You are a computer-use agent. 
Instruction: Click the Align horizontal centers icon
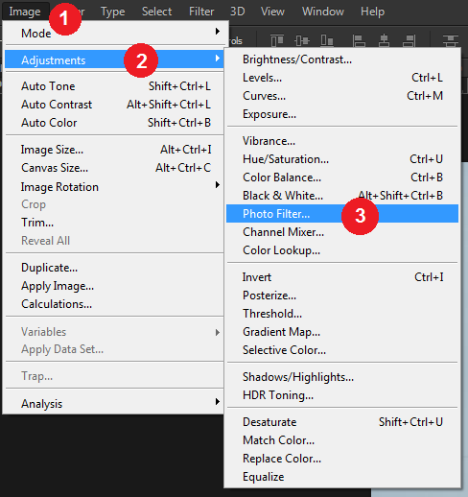(384, 41)
